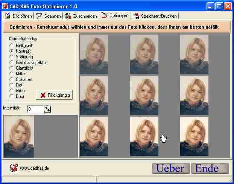Adjust the Intensität spinner arrows

(x=47, y=109)
